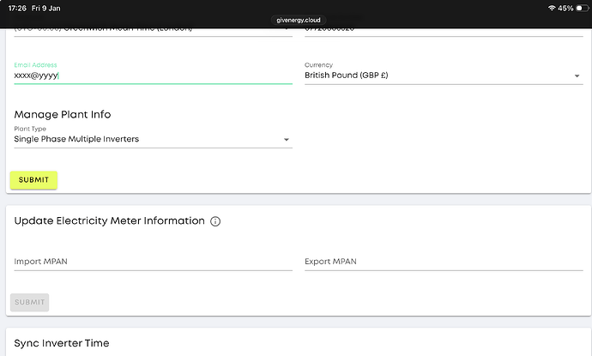Select the Export MPAN input field

coord(443,261)
